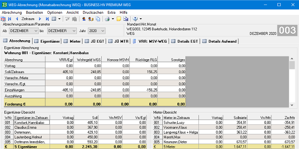
Task: Click the greyed-out transfer icon in toolbar
Action: click(x=68, y=19)
